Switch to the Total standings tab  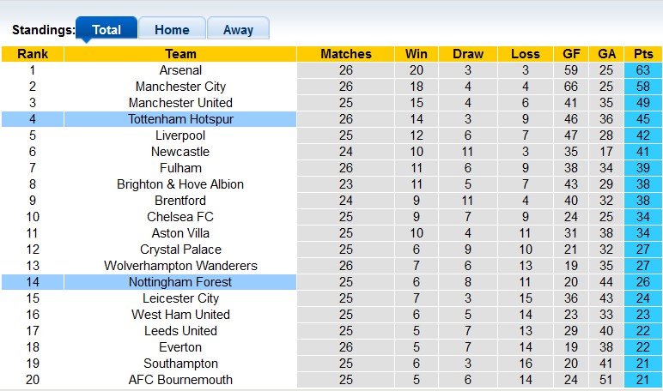pyautogui.click(x=106, y=29)
